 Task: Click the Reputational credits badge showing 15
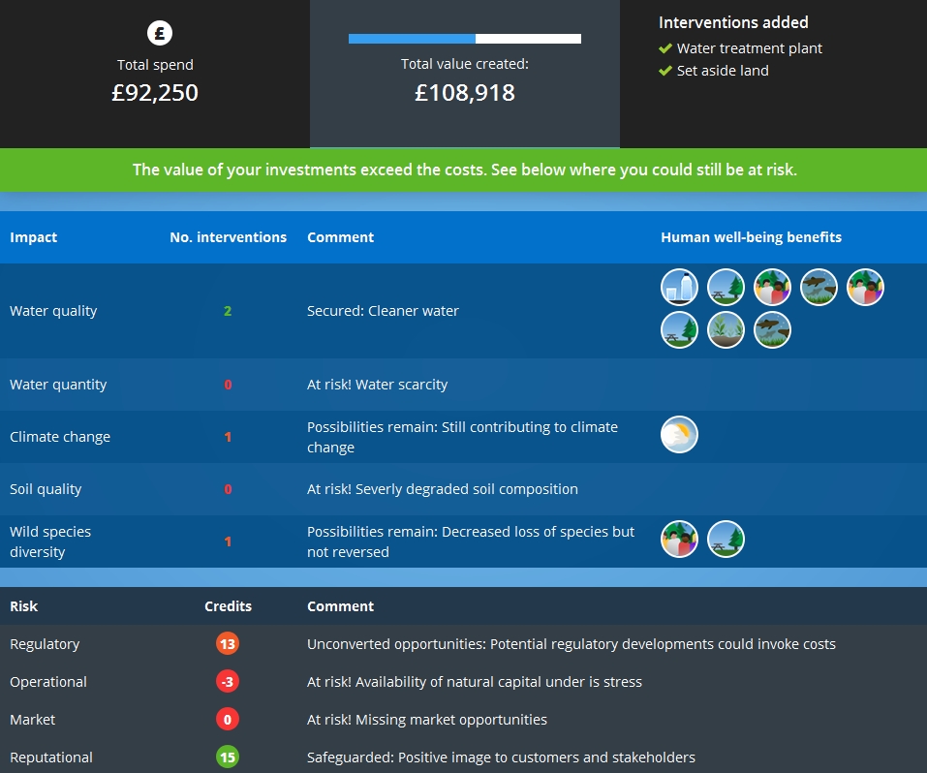point(228,758)
